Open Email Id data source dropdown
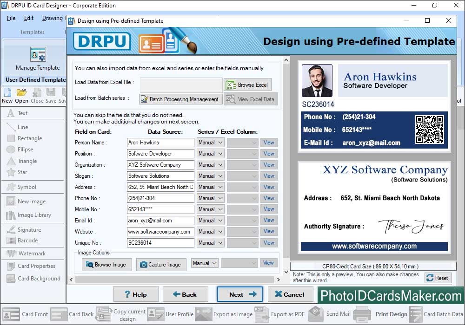The image size is (465, 325). [210, 221]
